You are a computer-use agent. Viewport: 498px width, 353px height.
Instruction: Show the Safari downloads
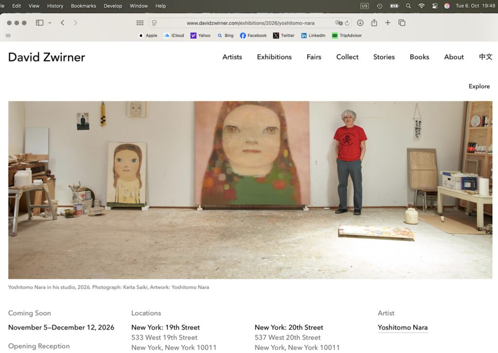click(360, 23)
